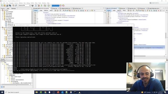Image resolution: width=168 pixels, height=94 pixels.
Task: Click Graph view button in right editor
Action: [x=114, y=10]
